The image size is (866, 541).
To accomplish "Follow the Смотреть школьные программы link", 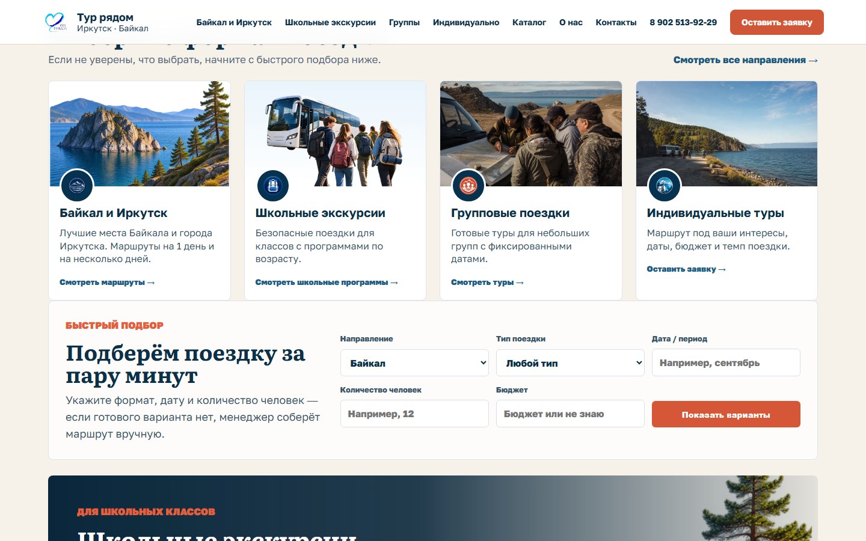I will [327, 283].
